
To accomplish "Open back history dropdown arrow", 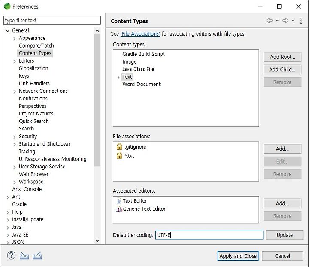I will pyautogui.click(x=277, y=21).
